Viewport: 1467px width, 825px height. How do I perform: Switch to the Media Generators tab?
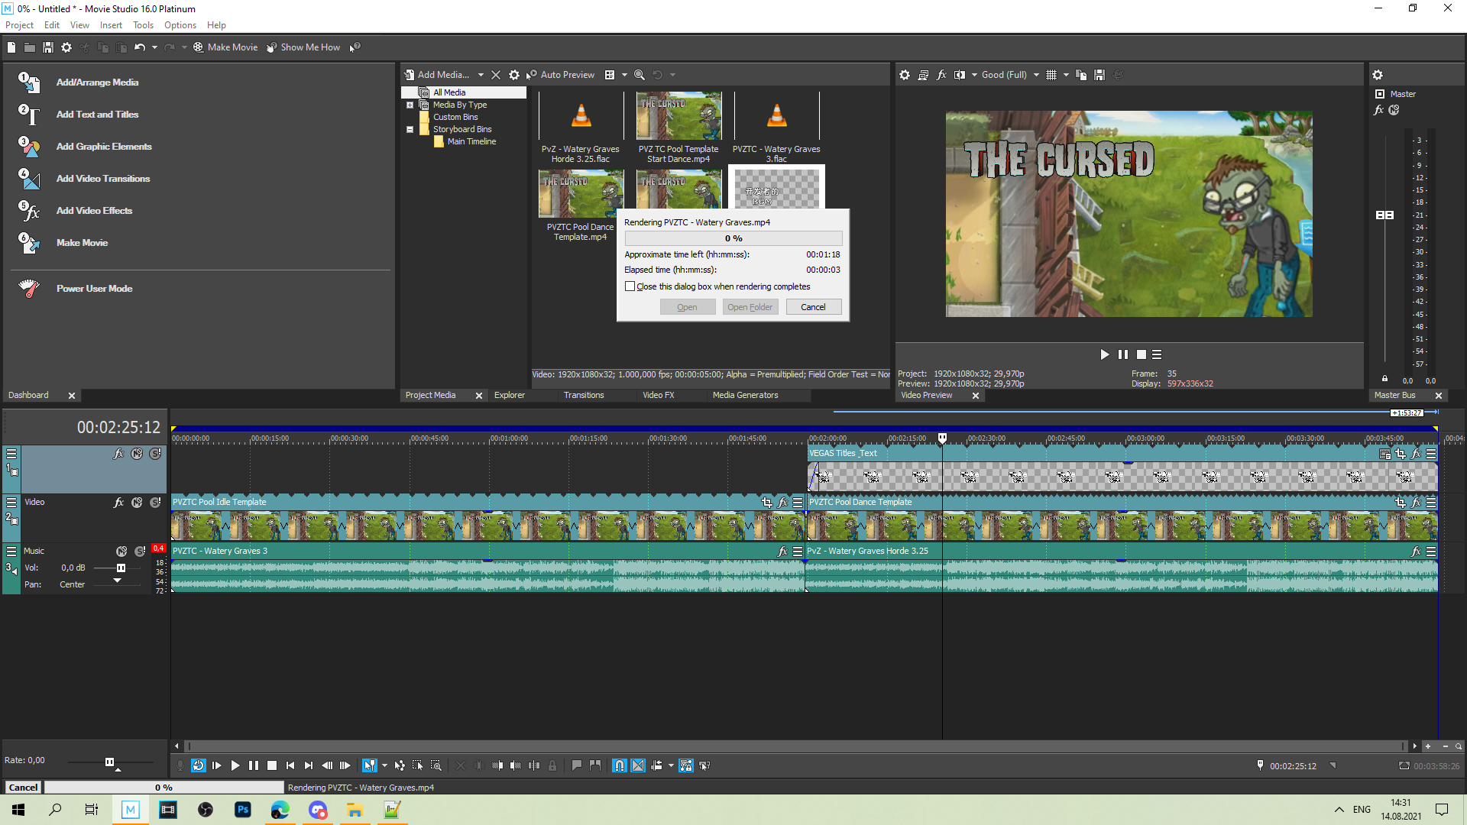pyautogui.click(x=745, y=395)
